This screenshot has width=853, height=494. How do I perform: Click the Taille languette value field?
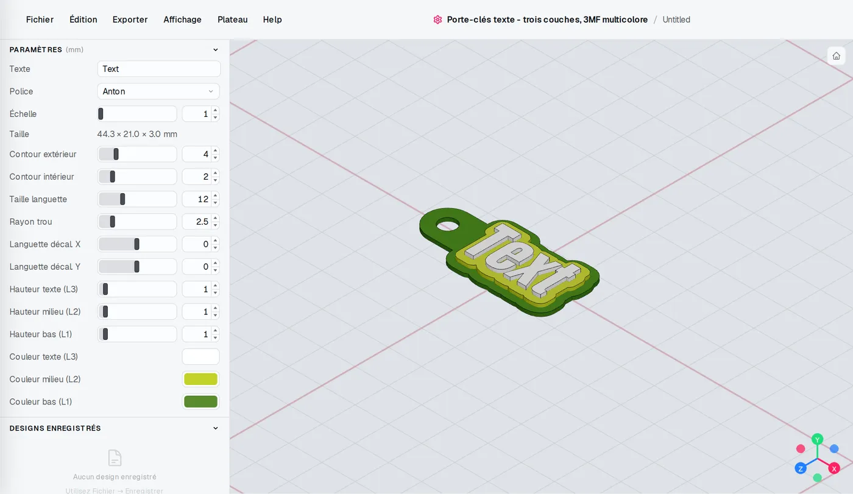196,199
